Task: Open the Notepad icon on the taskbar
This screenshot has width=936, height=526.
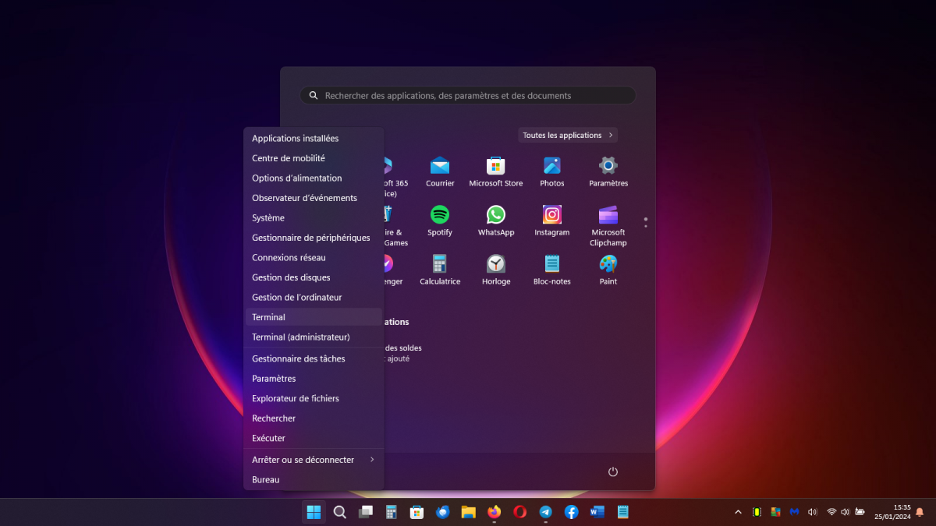Action: point(623,512)
